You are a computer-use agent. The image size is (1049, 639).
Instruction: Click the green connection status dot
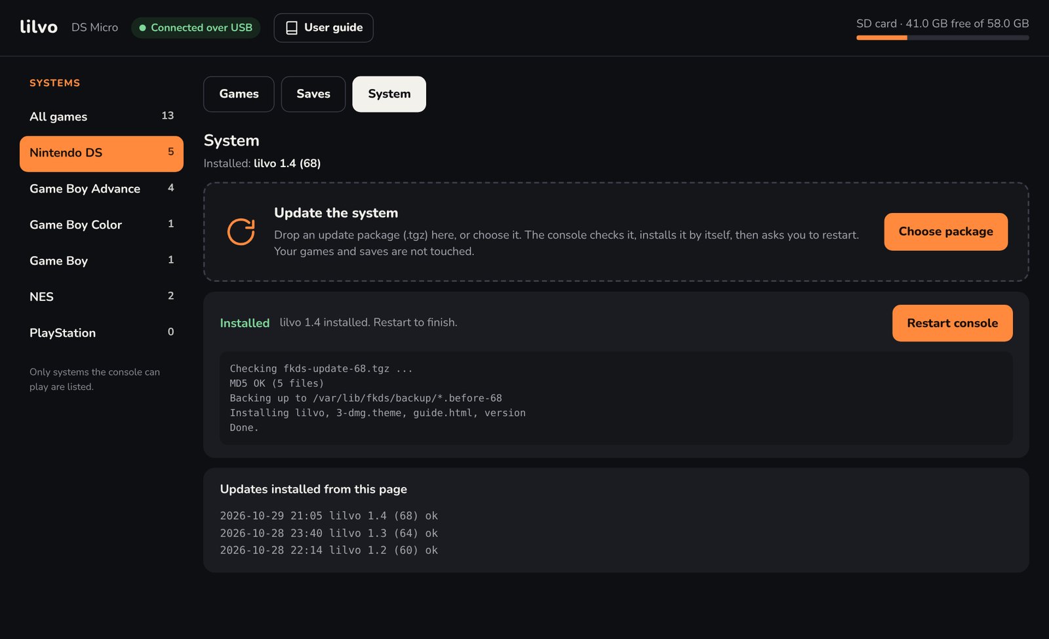142,28
